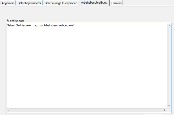Screen dimensions: 174x115
Task: Click the right arrow of the horizontal scrollbar
Action: pos(165,110)
